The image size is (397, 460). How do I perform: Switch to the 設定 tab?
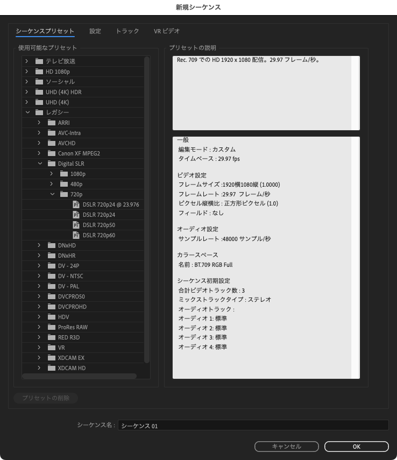click(x=95, y=31)
